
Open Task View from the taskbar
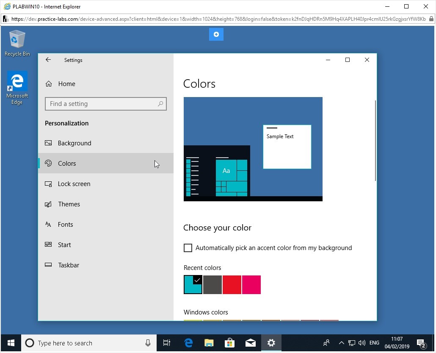click(x=166, y=343)
